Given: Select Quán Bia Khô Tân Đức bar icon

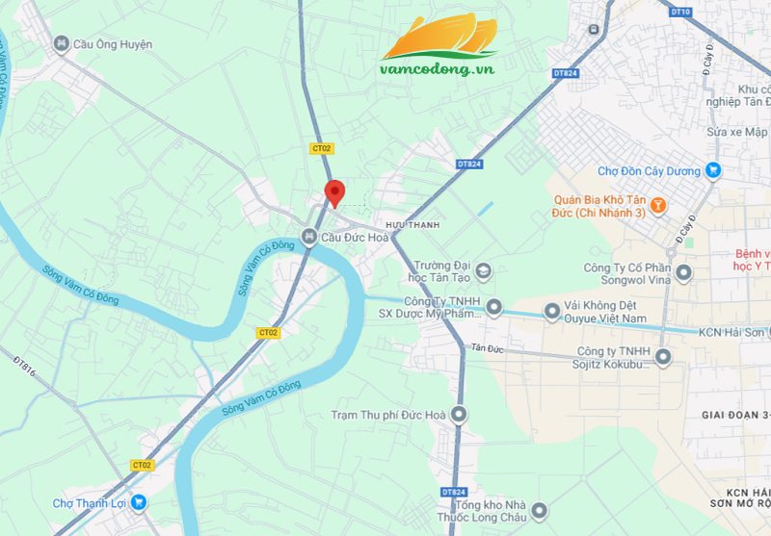Looking at the screenshot, I should [x=658, y=205].
